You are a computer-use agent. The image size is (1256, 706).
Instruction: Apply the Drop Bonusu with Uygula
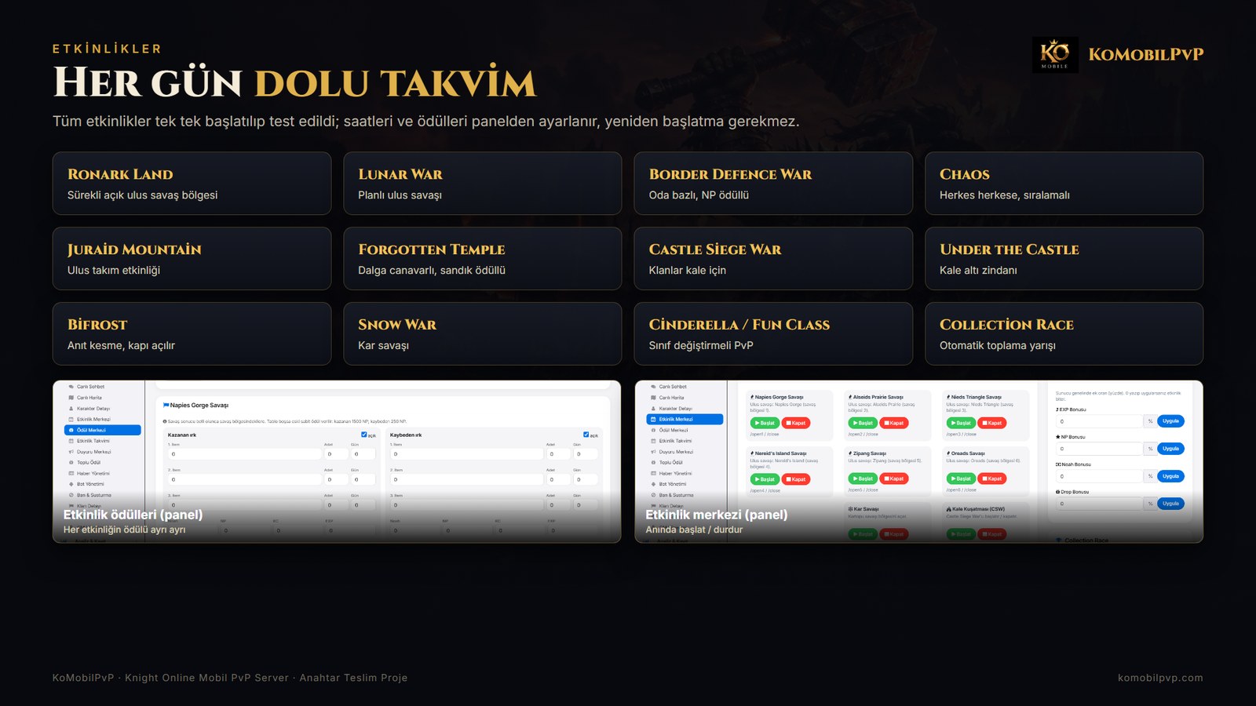(x=1170, y=504)
